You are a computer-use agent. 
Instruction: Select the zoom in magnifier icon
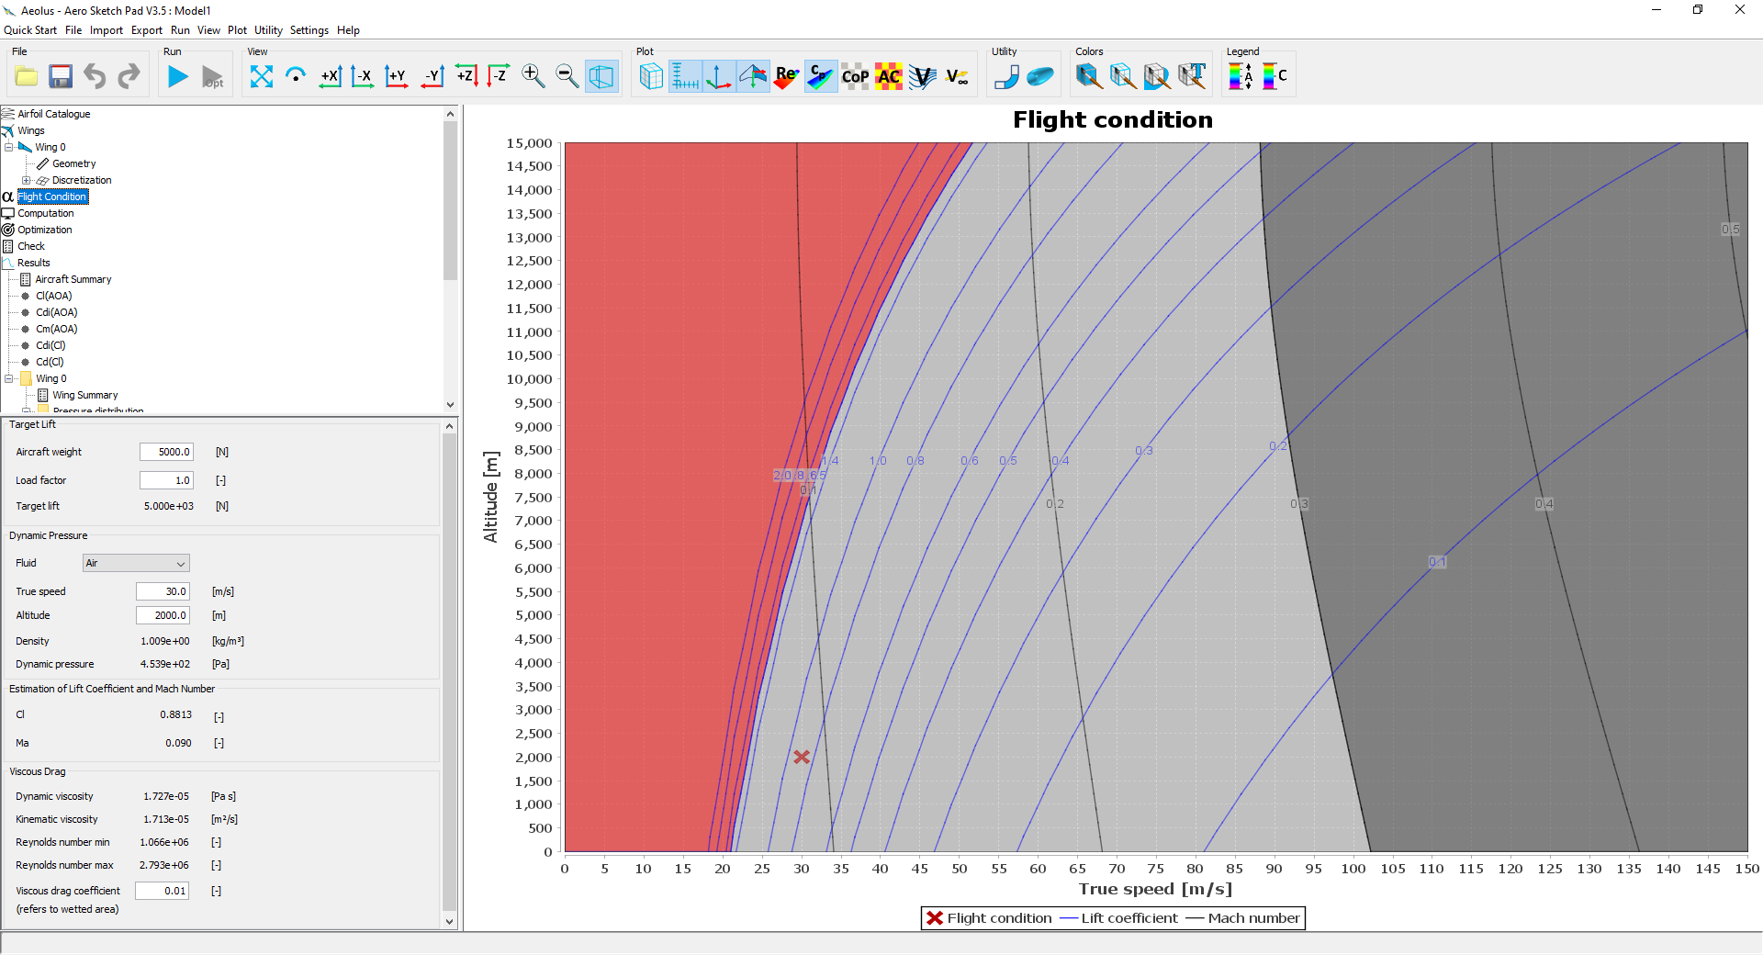point(533,76)
